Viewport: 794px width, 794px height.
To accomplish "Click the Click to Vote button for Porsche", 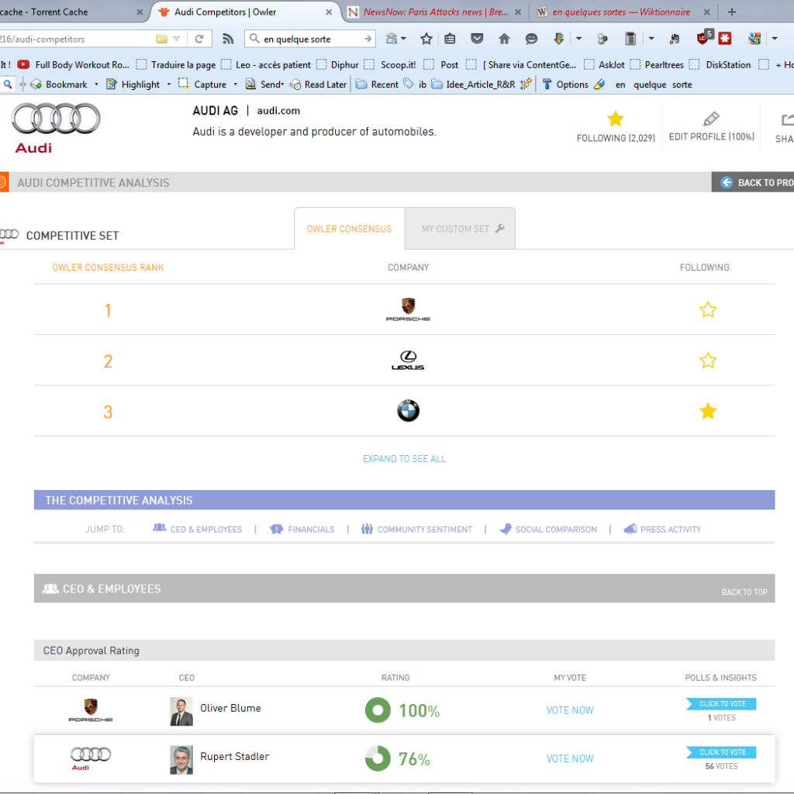I will point(721,704).
